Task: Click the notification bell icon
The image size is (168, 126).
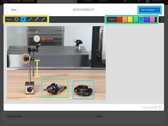Action: (139, 1)
